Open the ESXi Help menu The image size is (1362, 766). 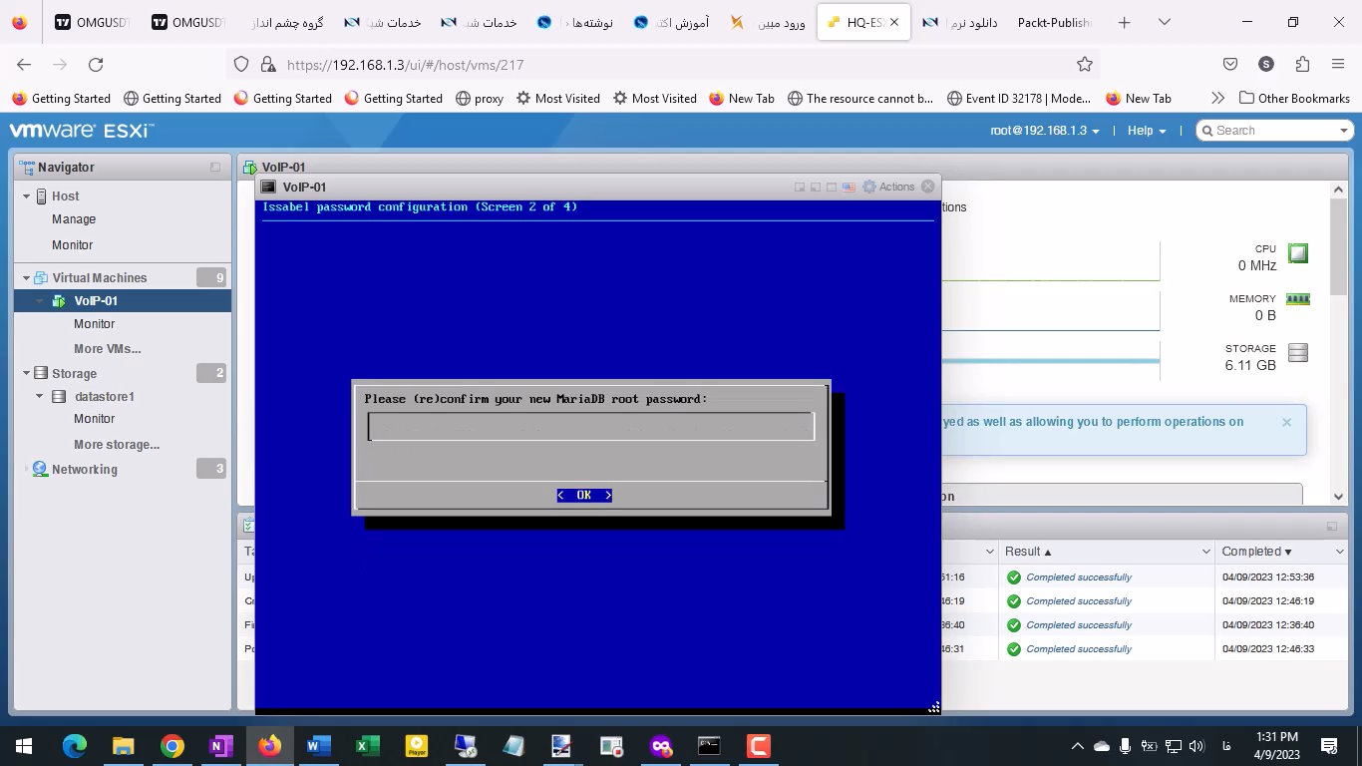[1147, 131]
